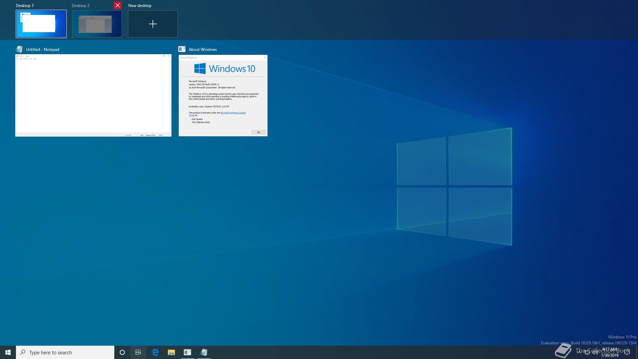Open Cortana from the circle icon
This screenshot has height=359, width=638.
(122, 352)
